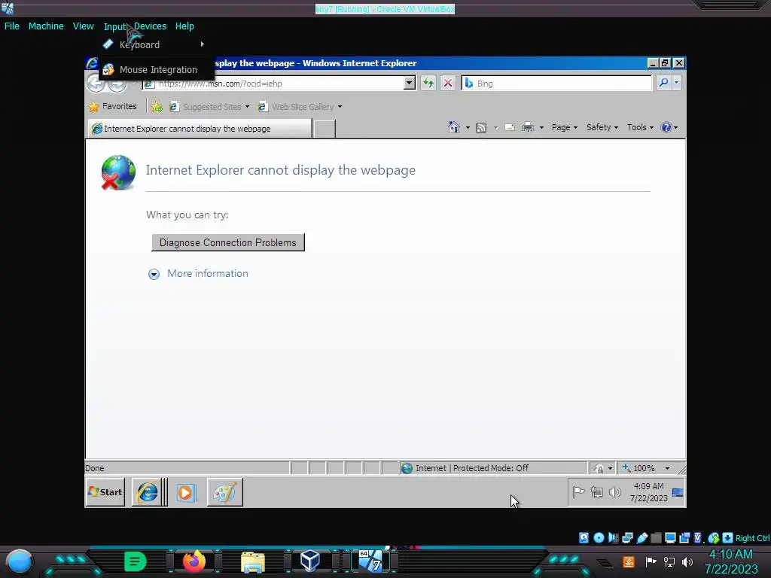The width and height of the screenshot is (771, 578).
Task: Open the VirtualBox File menu
Action: [12, 26]
